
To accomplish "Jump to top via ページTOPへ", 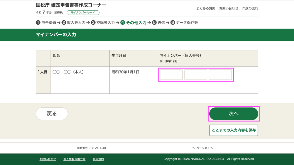I will 202,148.
